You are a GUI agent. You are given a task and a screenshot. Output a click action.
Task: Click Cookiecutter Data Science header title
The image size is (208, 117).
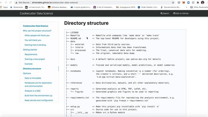click(36, 13)
